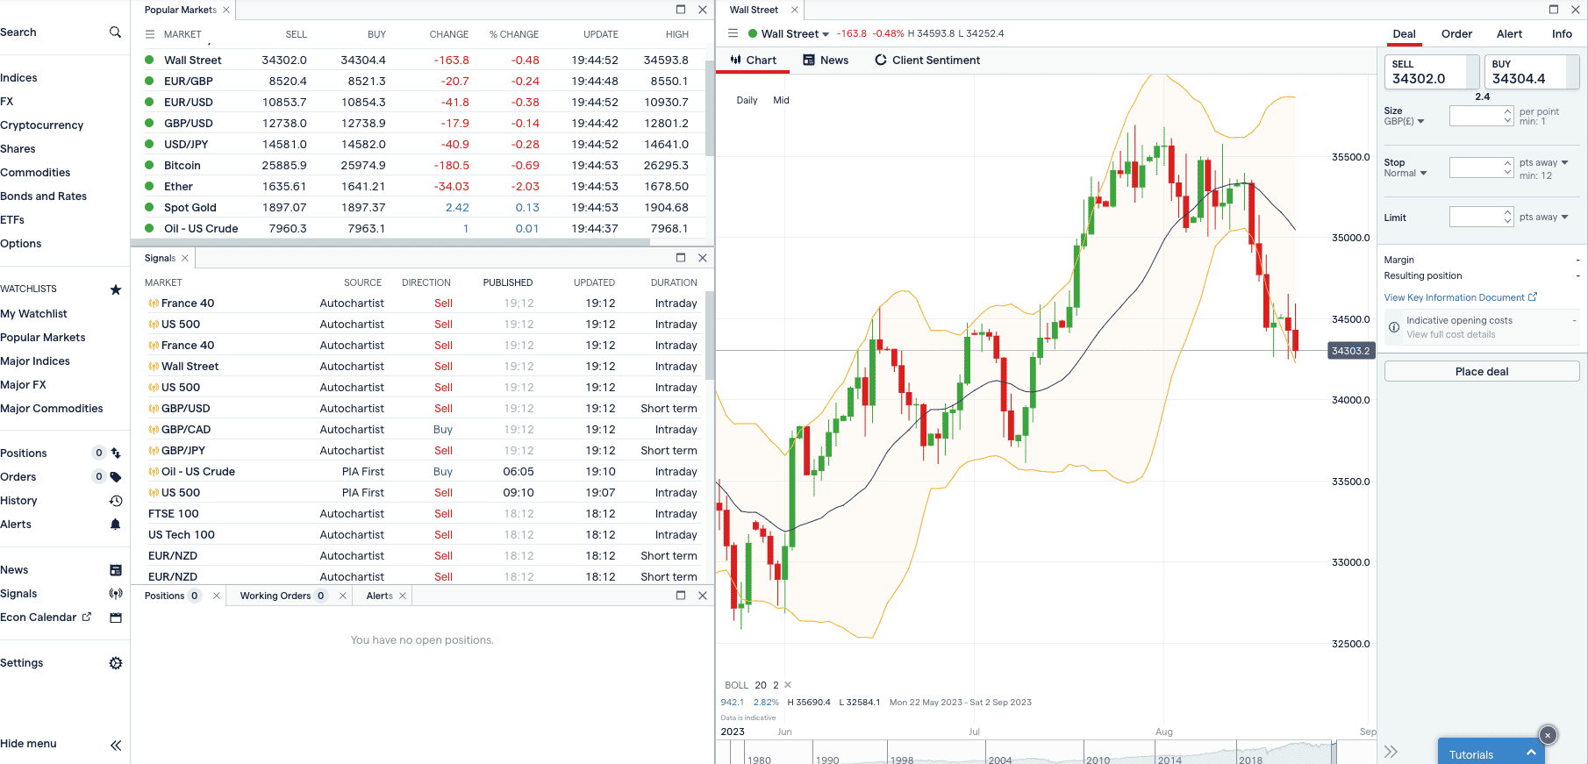Open Orders via its tag icon
The image size is (1588, 764).
tap(115, 477)
